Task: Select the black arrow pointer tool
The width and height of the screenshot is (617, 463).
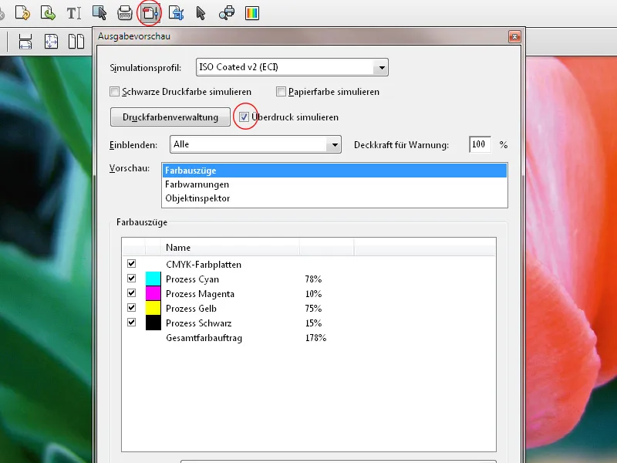Action: [x=201, y=13]
